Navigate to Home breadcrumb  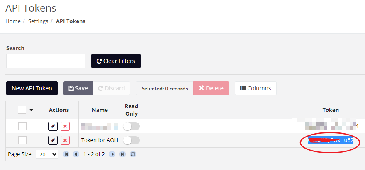point(13,21)
